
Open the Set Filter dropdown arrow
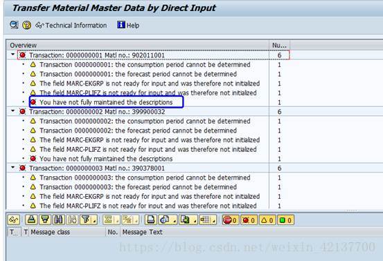pos(94,221)
